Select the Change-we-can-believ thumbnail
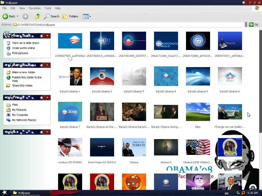This screenshot has width=262, height=196. (x=230, y=112)
